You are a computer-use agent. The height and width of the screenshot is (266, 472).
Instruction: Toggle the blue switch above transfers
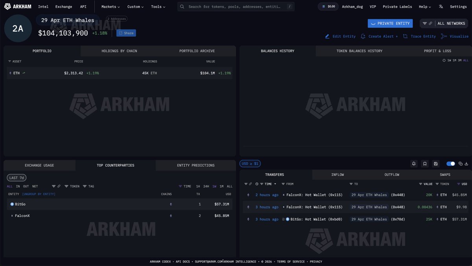pos(451,163)
